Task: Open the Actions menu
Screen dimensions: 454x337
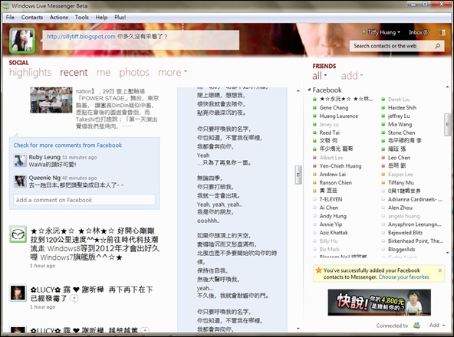Action: pos(59,18)
